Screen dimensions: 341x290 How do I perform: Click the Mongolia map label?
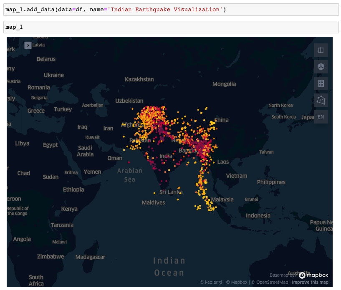click(224, 84)
